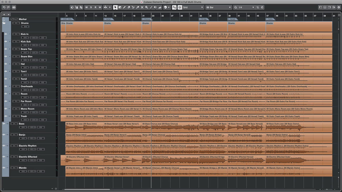Select the Eraser tool
This screenshot has height=192, width=342.
[x=129, y=7]
